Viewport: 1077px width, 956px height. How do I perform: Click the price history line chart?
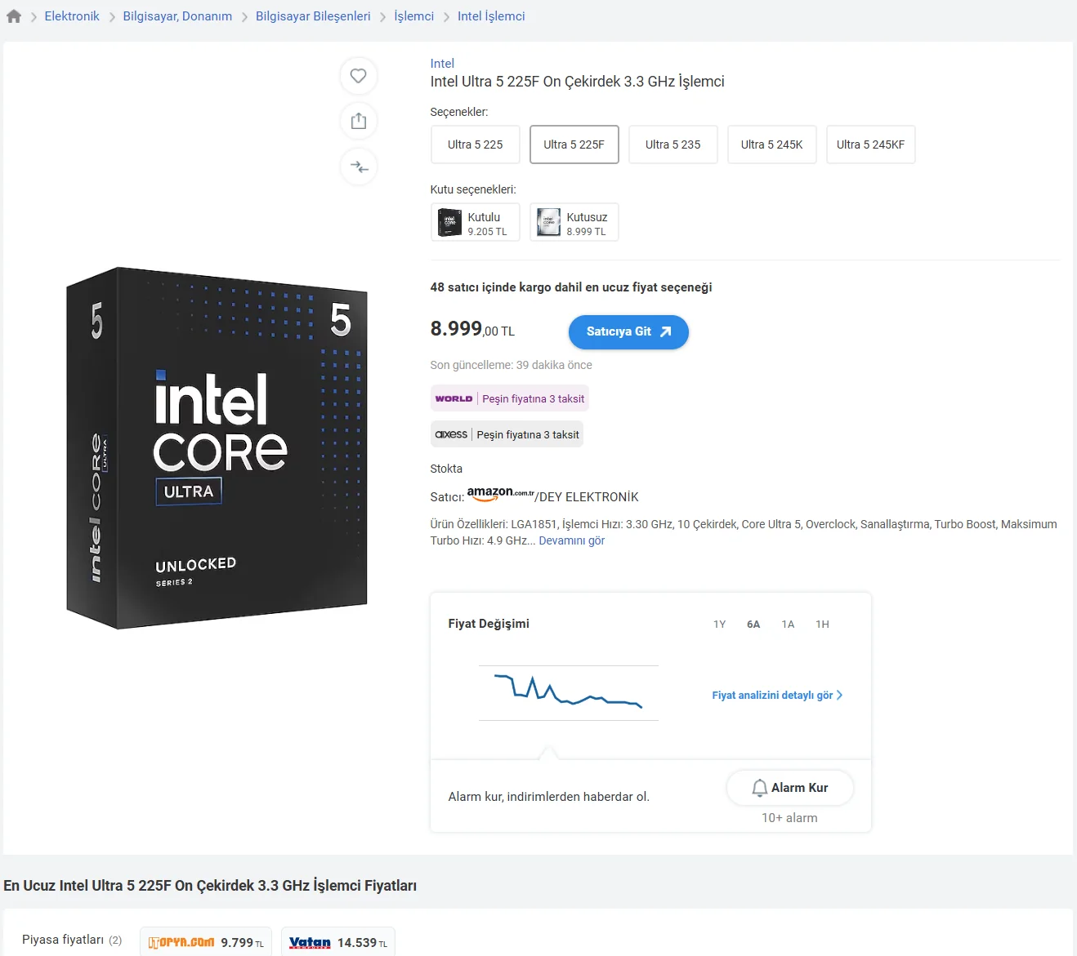tap(568, 692)
